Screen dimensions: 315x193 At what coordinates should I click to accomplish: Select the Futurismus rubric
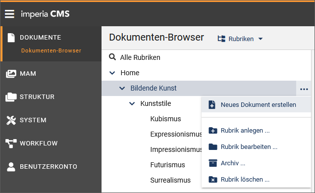[x=167, y=165]
